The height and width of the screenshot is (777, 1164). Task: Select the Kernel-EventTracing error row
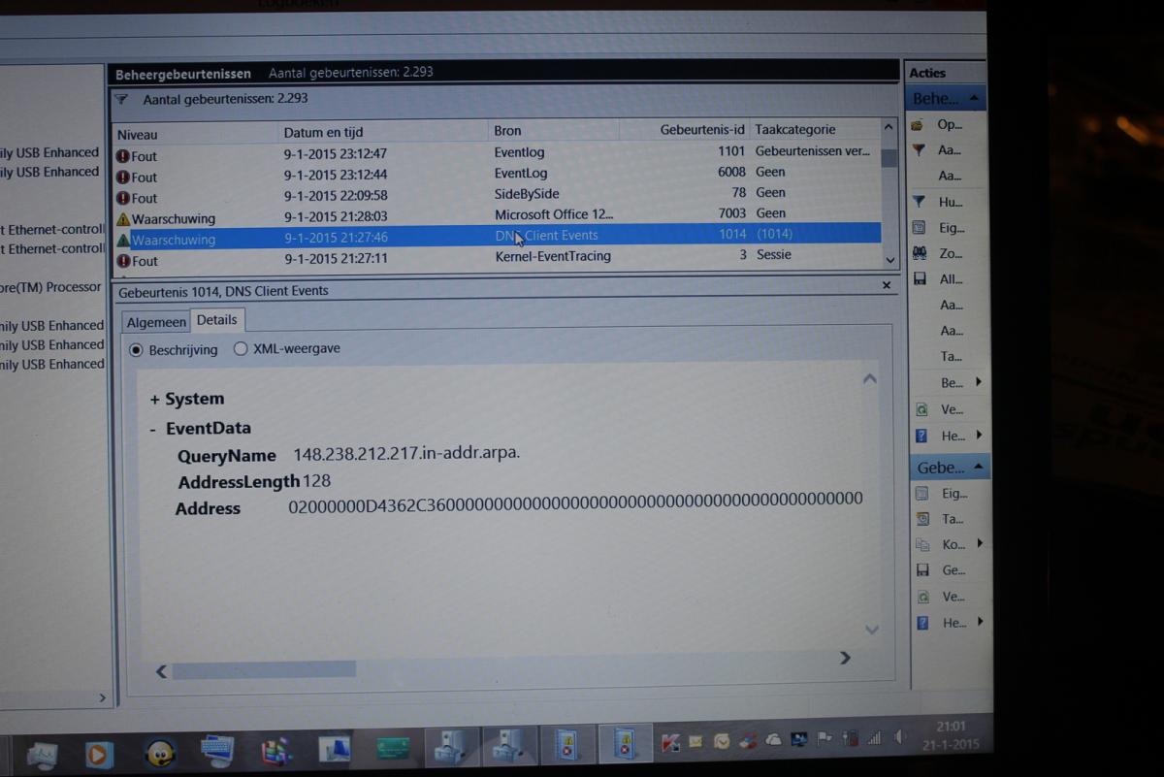[x=498, y=258]
